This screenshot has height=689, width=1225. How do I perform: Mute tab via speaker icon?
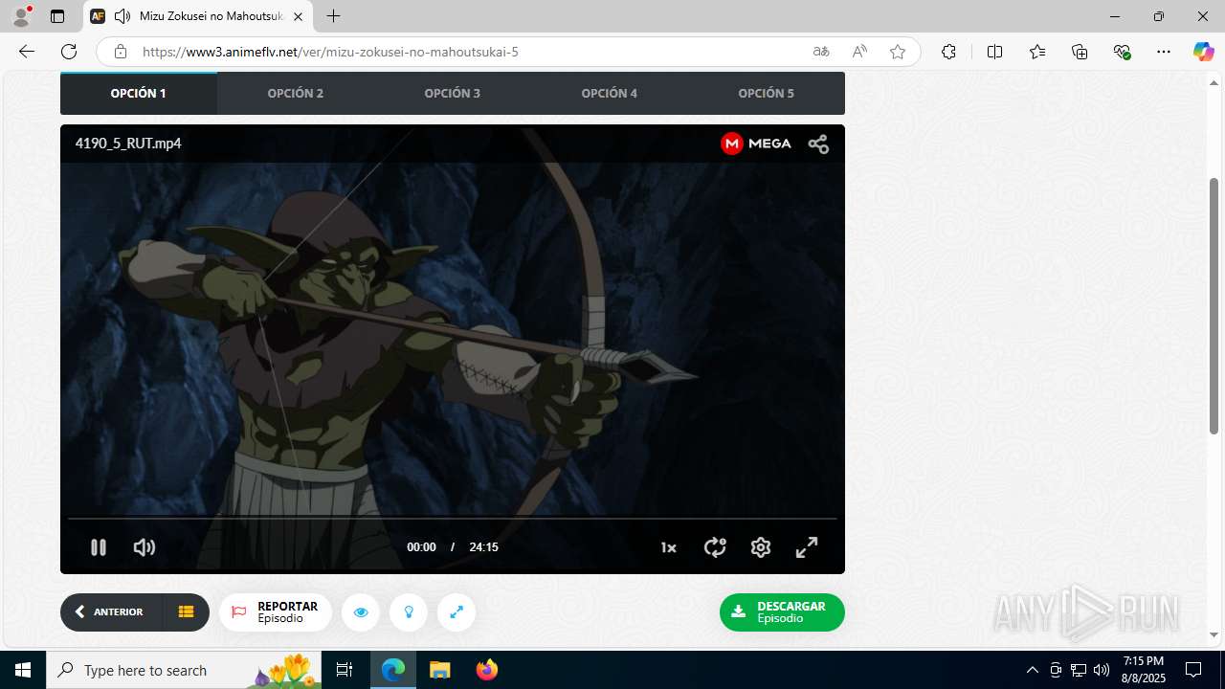coord(122,16)
